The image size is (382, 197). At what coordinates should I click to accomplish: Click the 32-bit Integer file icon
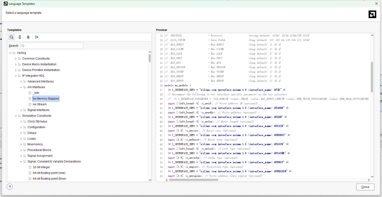[30, 167]
